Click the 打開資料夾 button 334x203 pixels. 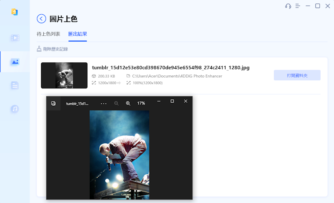(x=297, y=75)
